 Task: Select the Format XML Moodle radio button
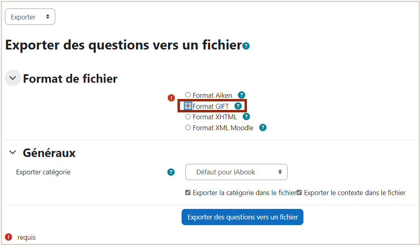point(188,128)
